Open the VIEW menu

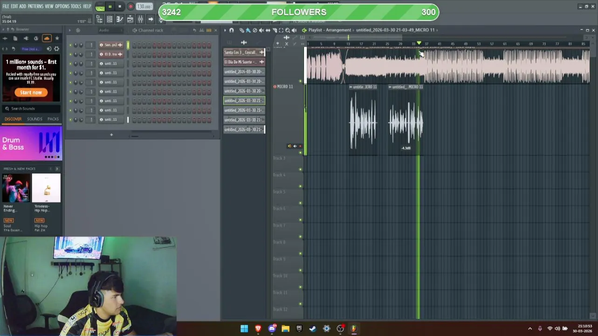click(49, 6)
